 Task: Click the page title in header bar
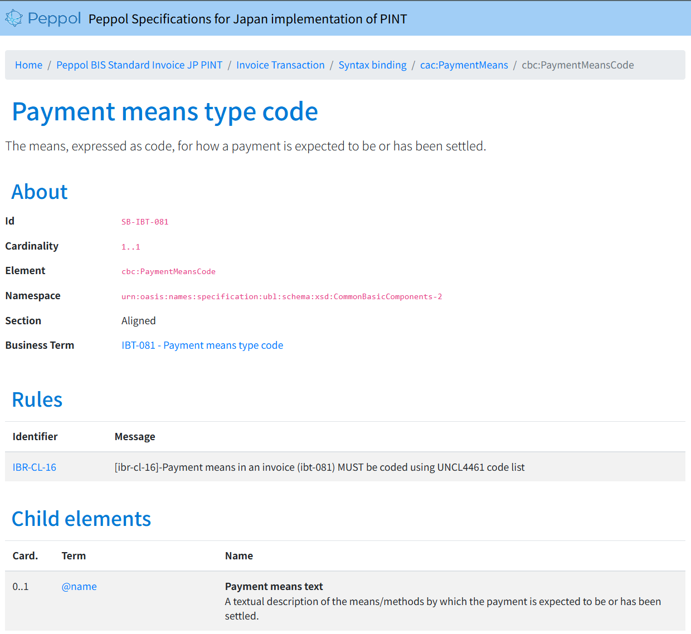(x=248, y=19)
